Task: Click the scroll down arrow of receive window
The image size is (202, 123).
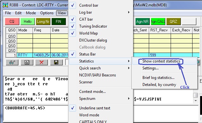Action: (x=196, y=100)
